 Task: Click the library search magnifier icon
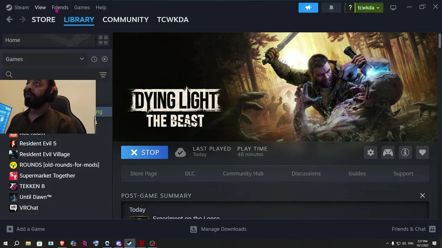9,75
